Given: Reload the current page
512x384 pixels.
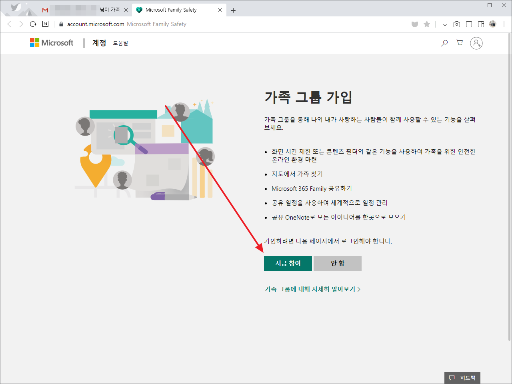Looking at the screenshot, I should (x=33, y=24).
